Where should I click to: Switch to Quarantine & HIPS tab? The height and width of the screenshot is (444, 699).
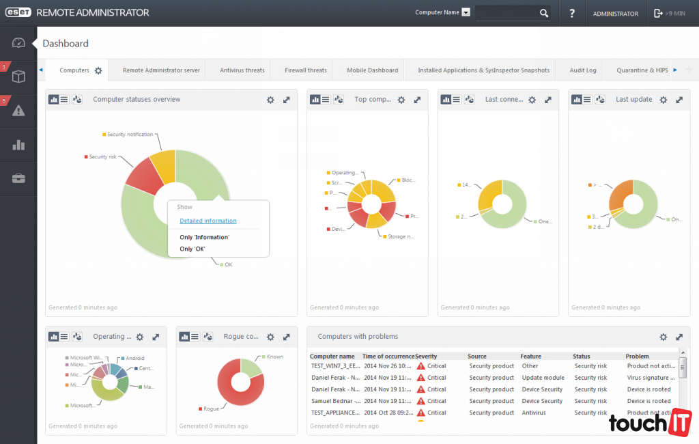[642, 70]
